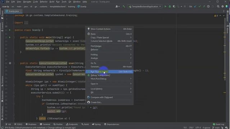Go to next highlighted problem arrow
Screen dimensions: 230x129
224,16
